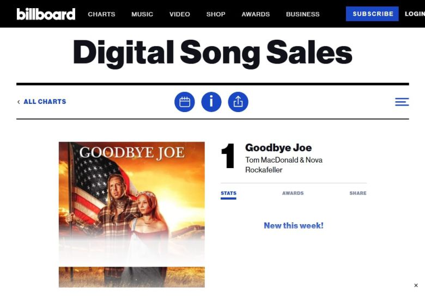Open the hamburger menu icon
425x297 pixels.
[x=402, y=102]
